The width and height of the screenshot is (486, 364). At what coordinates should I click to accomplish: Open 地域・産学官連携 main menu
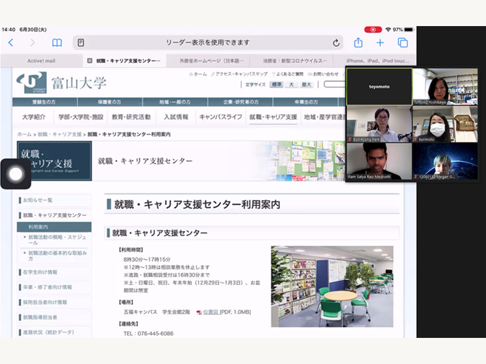(x=324, y=117)
